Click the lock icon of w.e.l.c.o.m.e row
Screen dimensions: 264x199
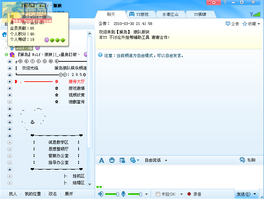click(x=10, y=61)
